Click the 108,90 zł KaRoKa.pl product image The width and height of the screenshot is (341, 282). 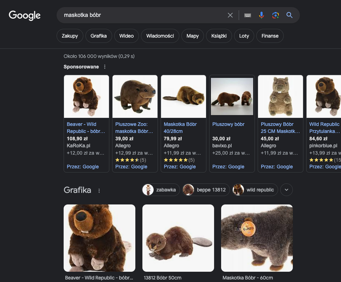[87, 97]
